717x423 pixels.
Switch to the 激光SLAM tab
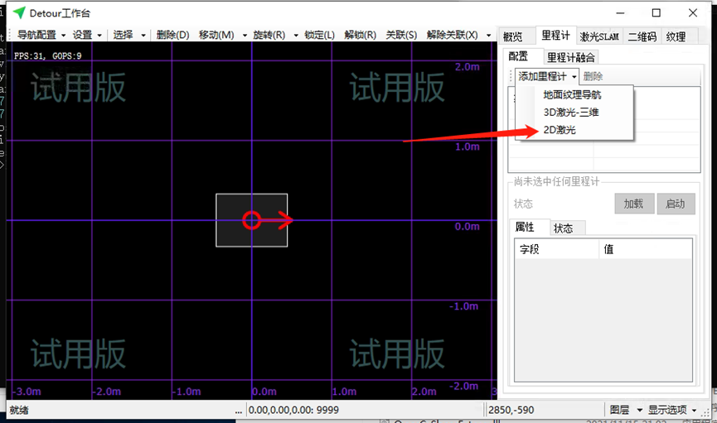[600, 36]
